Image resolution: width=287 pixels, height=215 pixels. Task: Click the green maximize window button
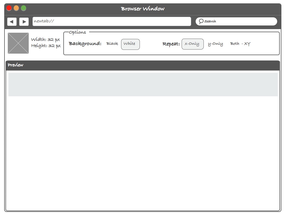tap(24, 8)
